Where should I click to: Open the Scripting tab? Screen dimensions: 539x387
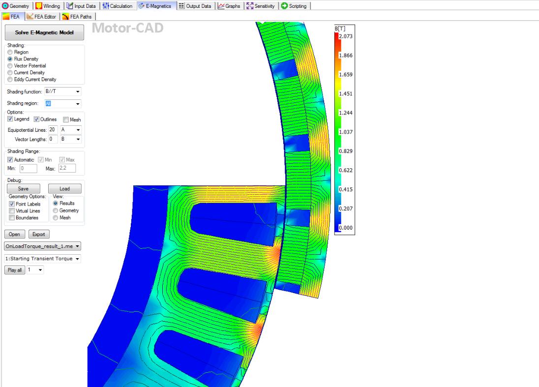293,6
